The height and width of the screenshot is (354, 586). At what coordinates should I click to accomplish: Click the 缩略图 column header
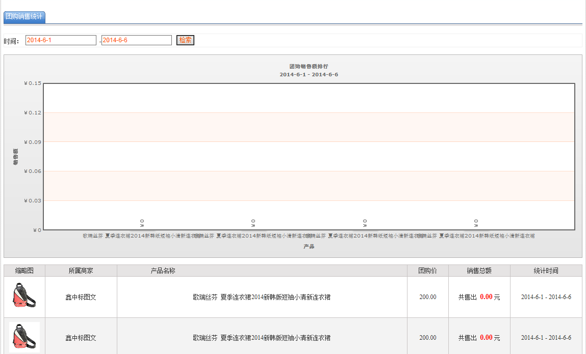click(24, 271)
